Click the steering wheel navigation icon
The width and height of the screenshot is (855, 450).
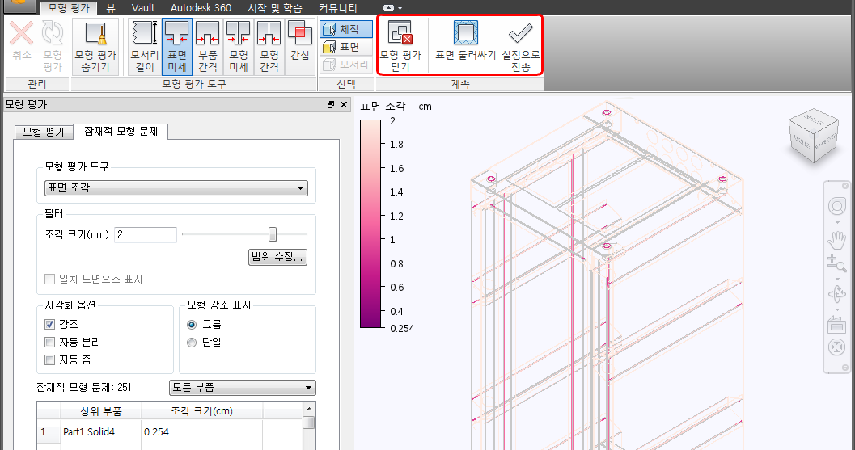(836, 207)
